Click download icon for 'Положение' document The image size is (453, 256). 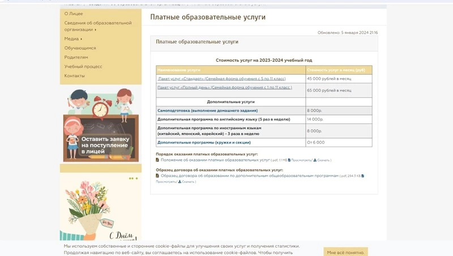315,160
